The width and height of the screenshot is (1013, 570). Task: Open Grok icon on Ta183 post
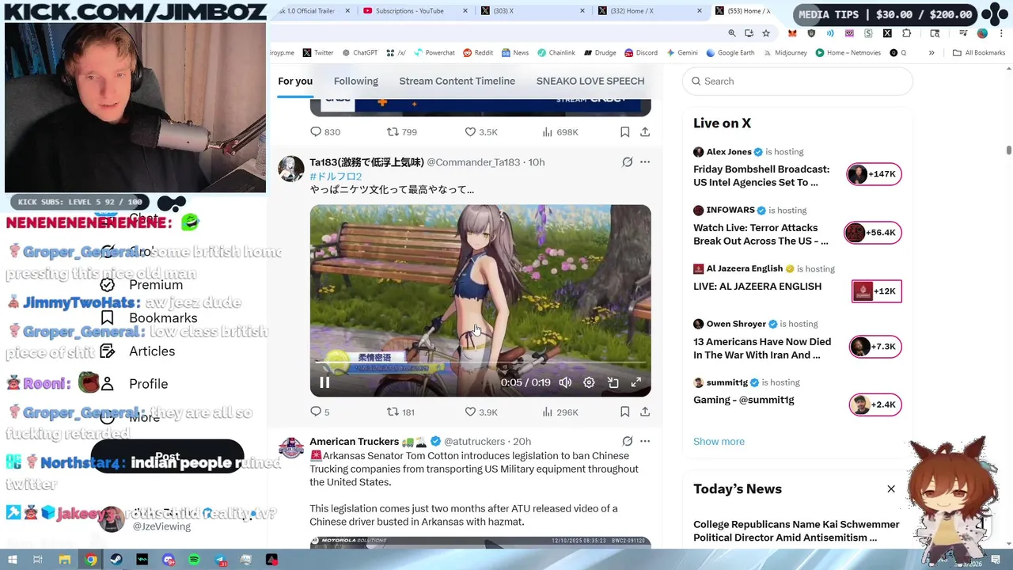(x=627, y=162)
